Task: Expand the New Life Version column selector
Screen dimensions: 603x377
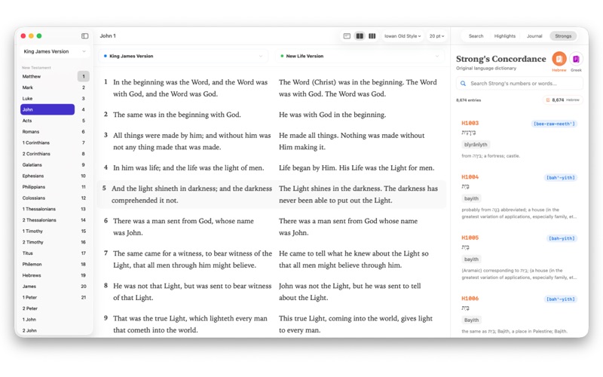Action: (x=360, y=56)
